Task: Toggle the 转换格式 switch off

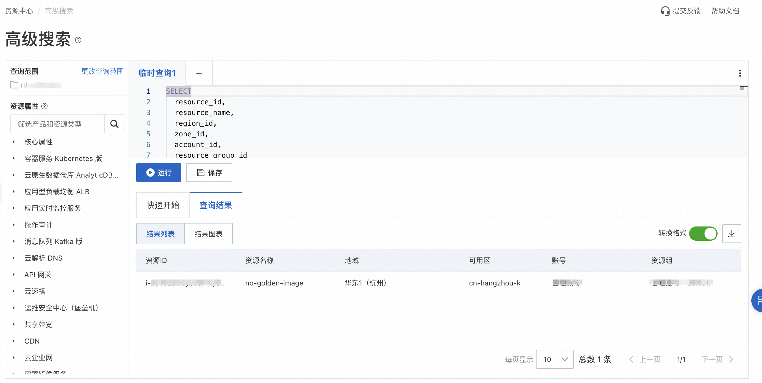Action: [703, 234]
